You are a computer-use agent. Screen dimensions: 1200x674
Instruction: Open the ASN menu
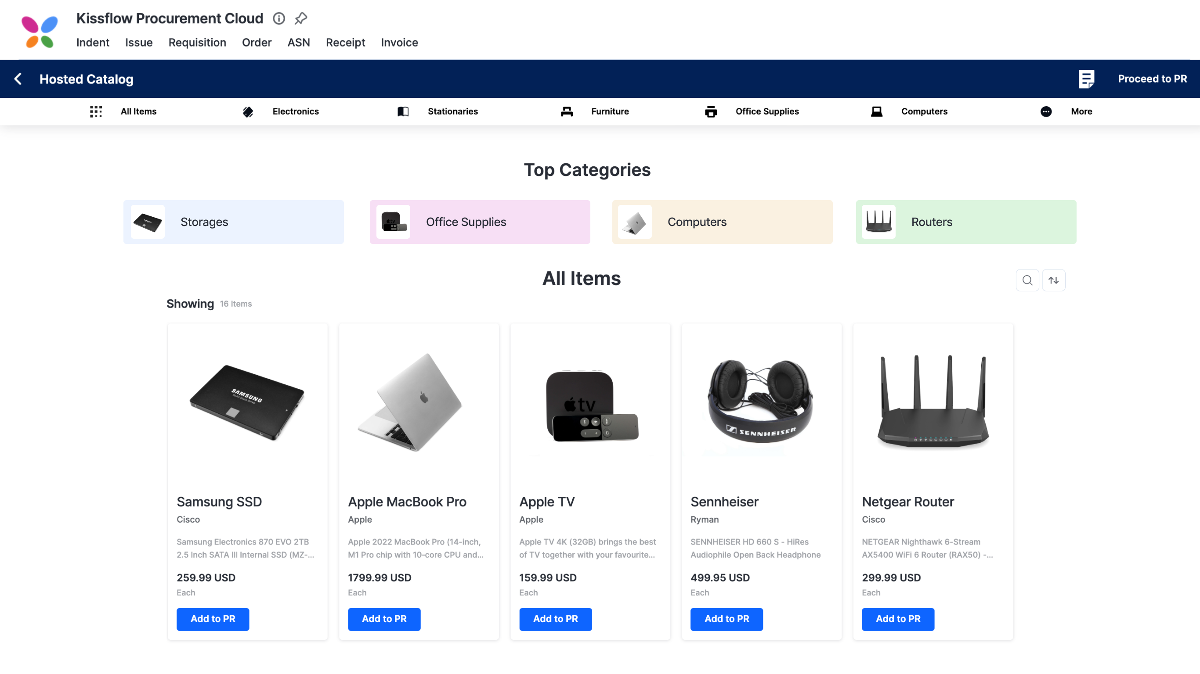point(299,43)
